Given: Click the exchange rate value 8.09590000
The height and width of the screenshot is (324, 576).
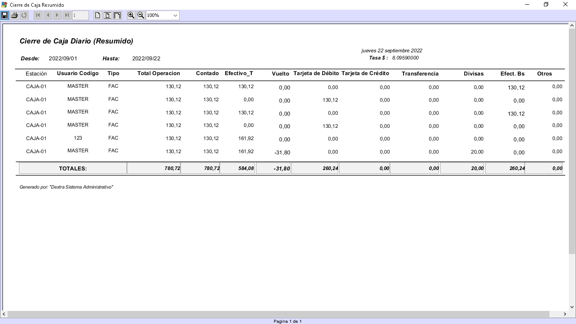Looking at the screenshot, I should (x=405, y=58).
